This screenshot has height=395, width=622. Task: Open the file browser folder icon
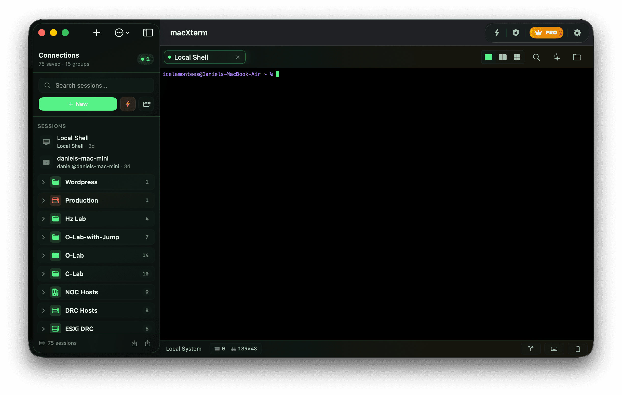(x=577, y=57)
